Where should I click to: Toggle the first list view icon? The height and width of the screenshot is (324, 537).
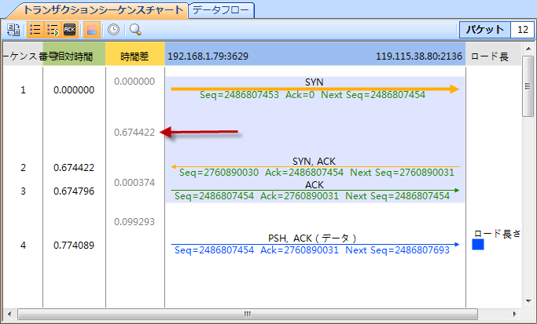click(x=35, y=30)
